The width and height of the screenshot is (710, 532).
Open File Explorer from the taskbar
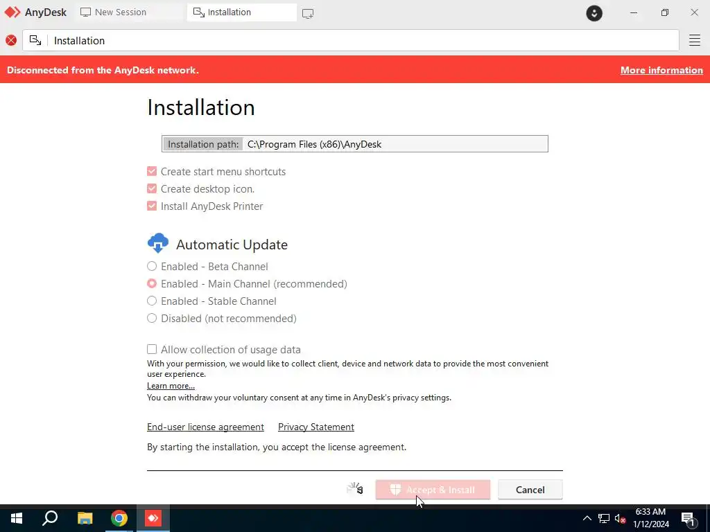click(x=85, y=518)
